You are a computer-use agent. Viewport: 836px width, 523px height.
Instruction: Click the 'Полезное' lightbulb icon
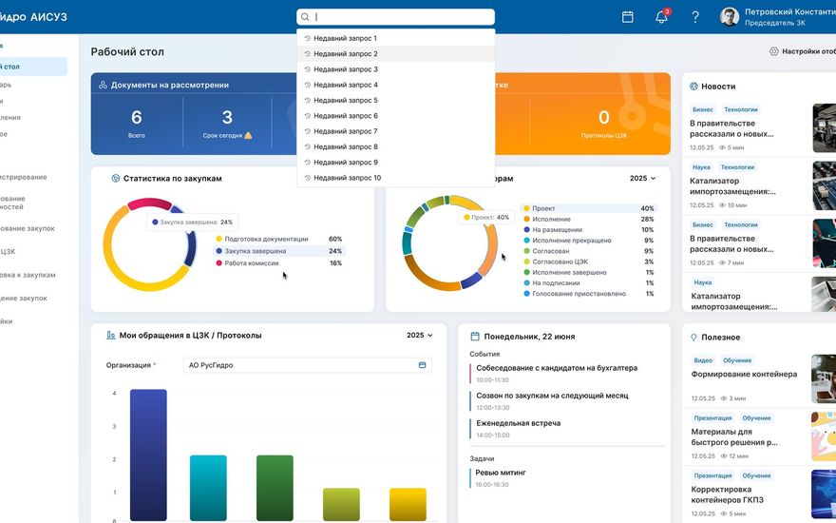pyautogui.click(x=693, y=338)
